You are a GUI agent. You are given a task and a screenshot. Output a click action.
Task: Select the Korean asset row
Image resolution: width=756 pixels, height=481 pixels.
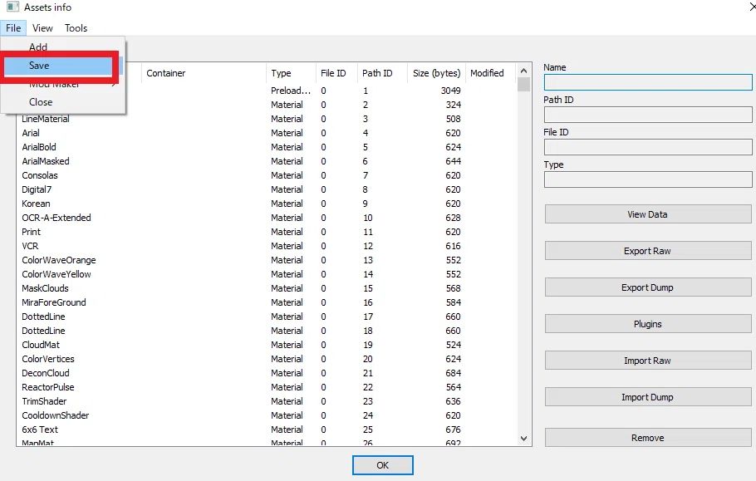(x=267, y=204)
